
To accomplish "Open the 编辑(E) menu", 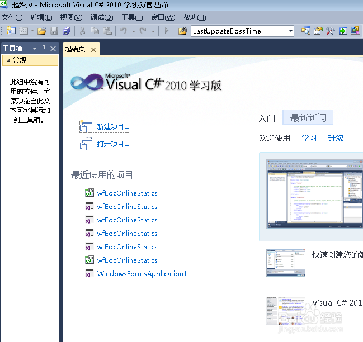I will (x=41, y=17).
